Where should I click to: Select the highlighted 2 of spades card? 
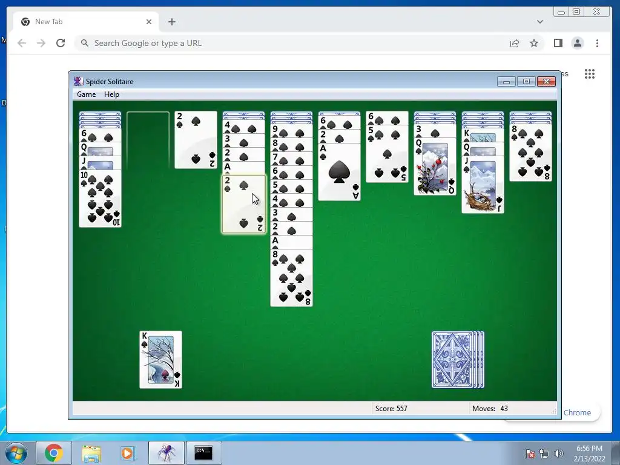[243, 204]
